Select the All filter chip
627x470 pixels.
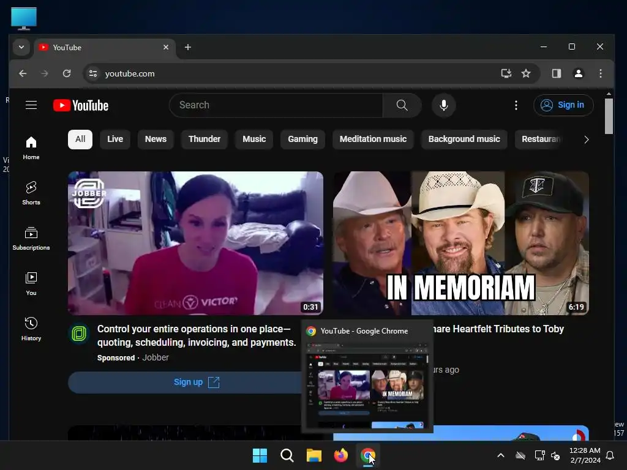point(80,139)
